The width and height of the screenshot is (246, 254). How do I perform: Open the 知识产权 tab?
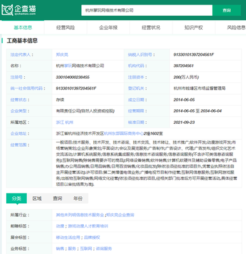193,27
